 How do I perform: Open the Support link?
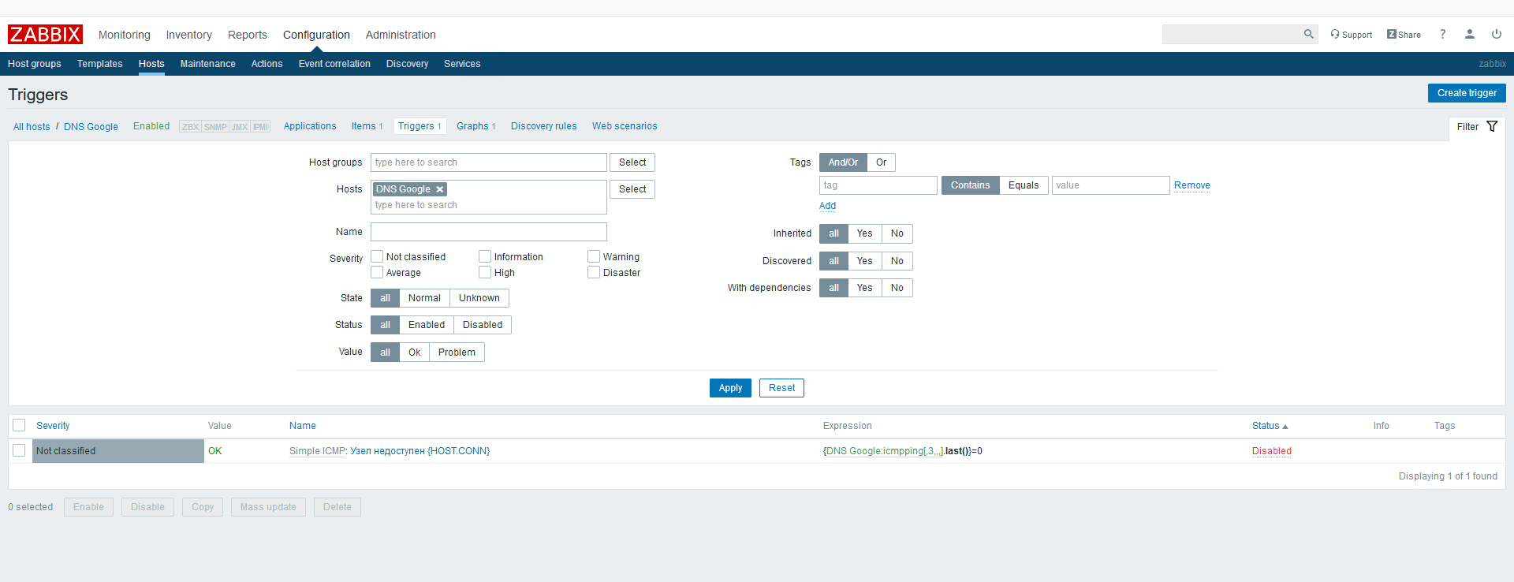tap(1351, 35)
